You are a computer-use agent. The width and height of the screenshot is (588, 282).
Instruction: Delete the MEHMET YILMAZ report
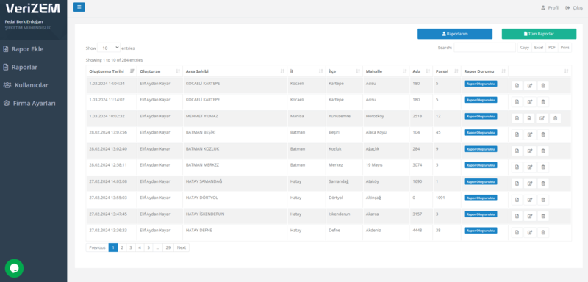[x=556, y=118]
